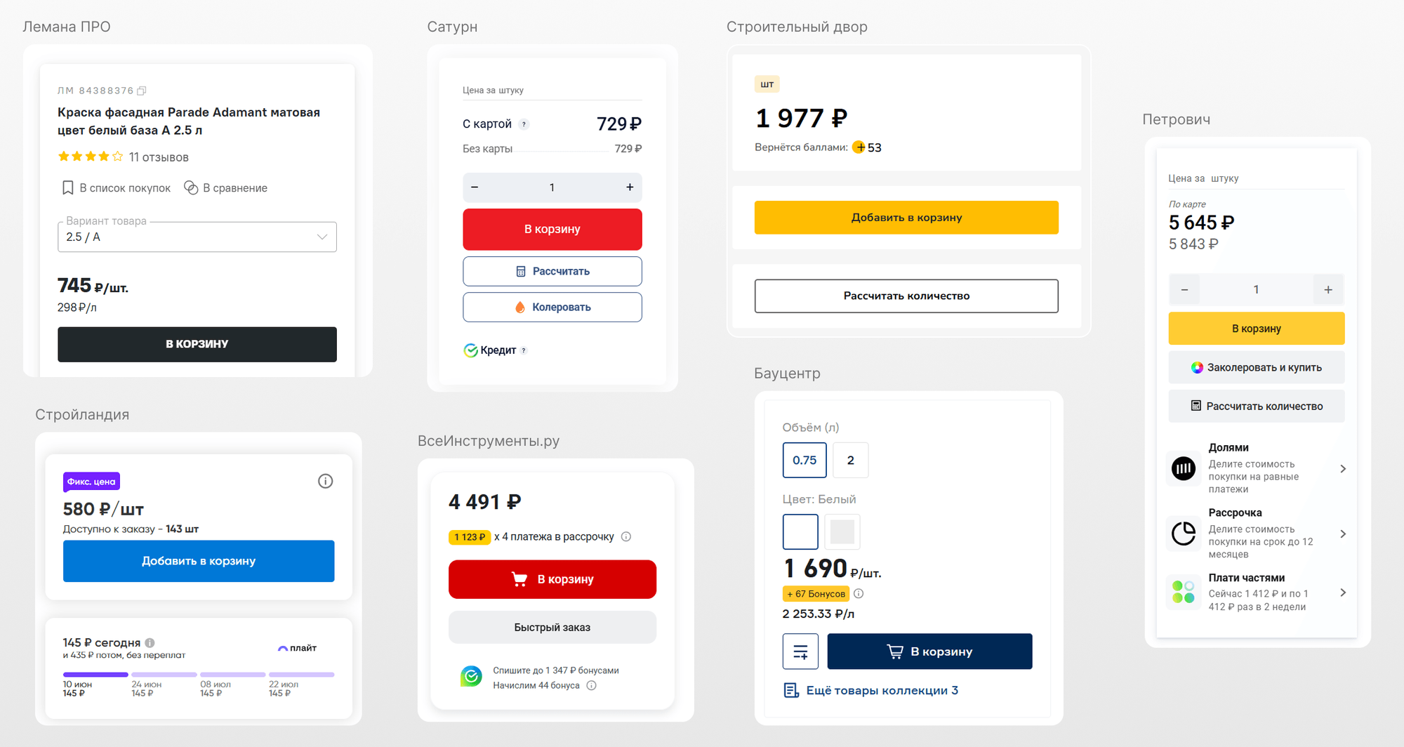Open the Вариант товара dropdown
The image size is (1404, 747).
tap(197, 237)
